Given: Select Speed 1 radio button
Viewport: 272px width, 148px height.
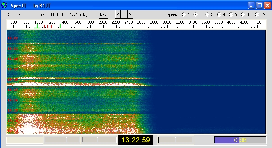Looking at the screenshot, I should point(184,14).
